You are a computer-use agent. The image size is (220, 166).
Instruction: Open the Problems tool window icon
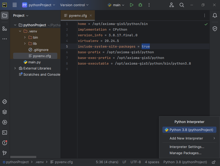point(5,143)
